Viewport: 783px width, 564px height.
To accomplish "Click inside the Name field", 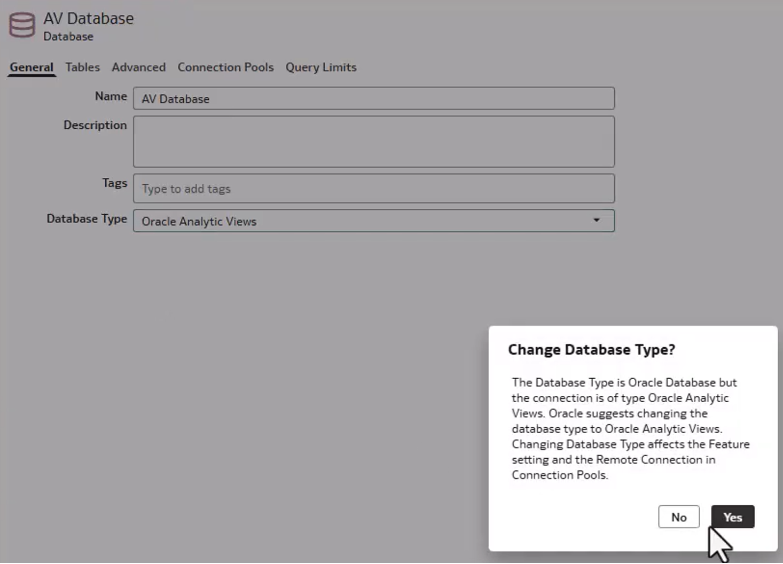I will point(374,98).
